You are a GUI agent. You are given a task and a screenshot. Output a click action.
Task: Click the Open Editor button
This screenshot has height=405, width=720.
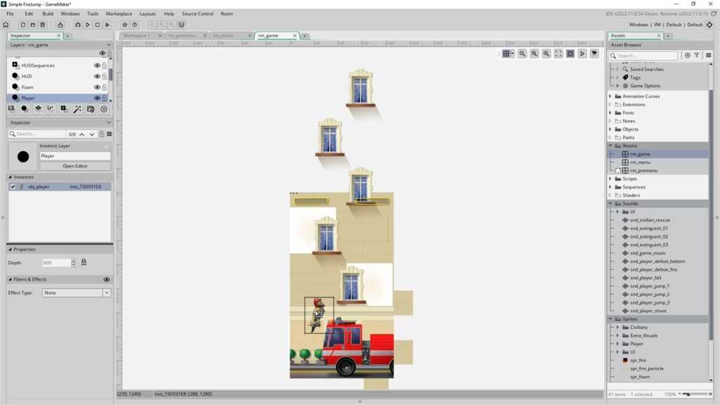pos(75,166)
